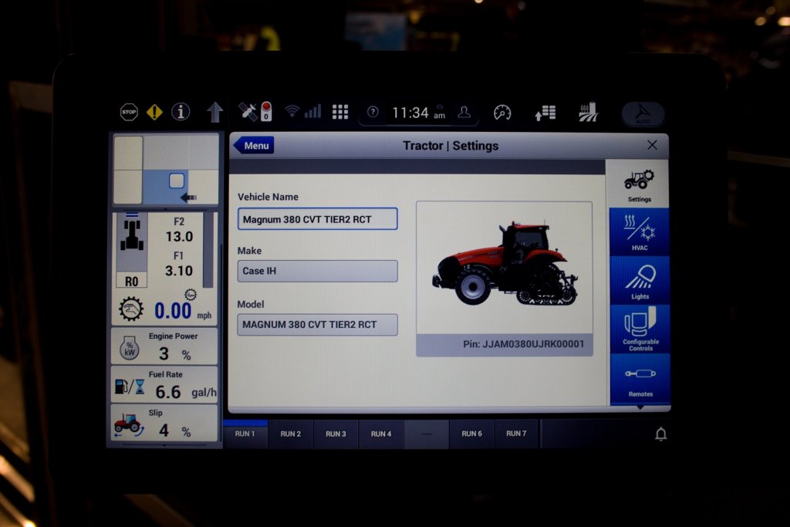
Task: Expand more sidebar tabs below Remotes
Action: coord(640,407)
